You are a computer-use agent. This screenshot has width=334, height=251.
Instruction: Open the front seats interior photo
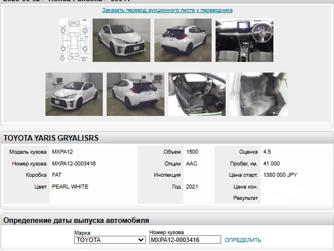pyautogui.click(x=197, y=94)
